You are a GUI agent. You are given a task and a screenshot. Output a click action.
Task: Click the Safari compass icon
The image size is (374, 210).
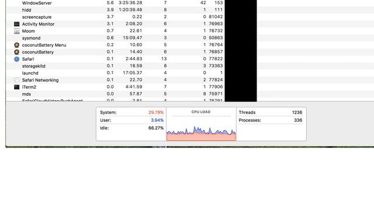coord(17,59)
